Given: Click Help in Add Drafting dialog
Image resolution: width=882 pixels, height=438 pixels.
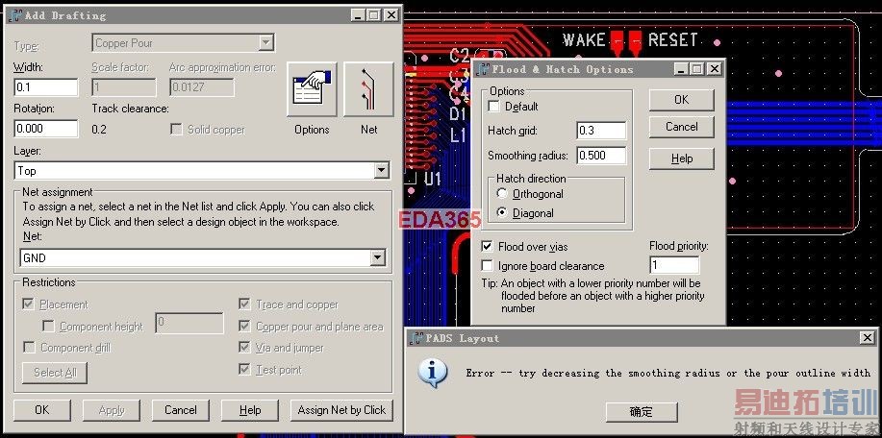Looking at the screenshot, I should point(250,410).
